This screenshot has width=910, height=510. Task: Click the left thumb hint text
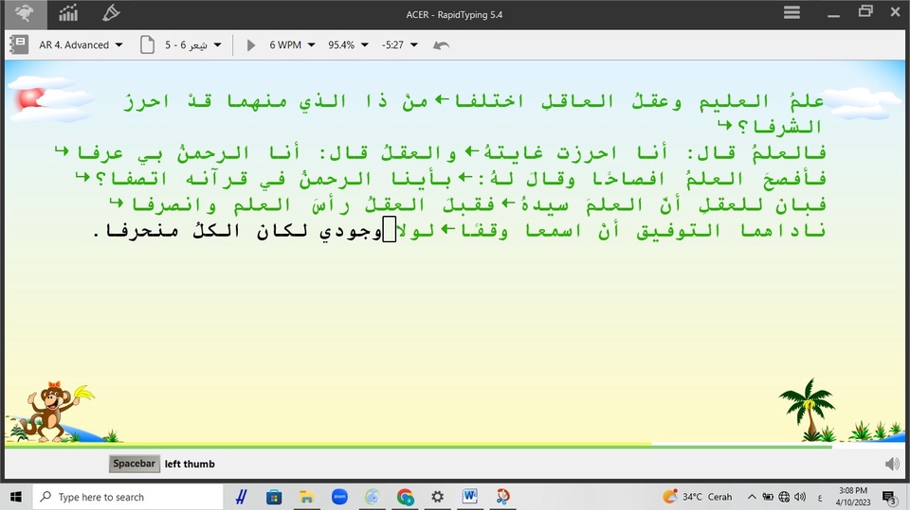[x=190, y=464]
